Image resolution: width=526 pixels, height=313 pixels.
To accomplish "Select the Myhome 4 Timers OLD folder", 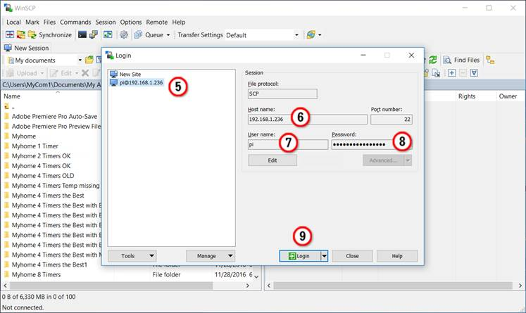I will 43,176.
